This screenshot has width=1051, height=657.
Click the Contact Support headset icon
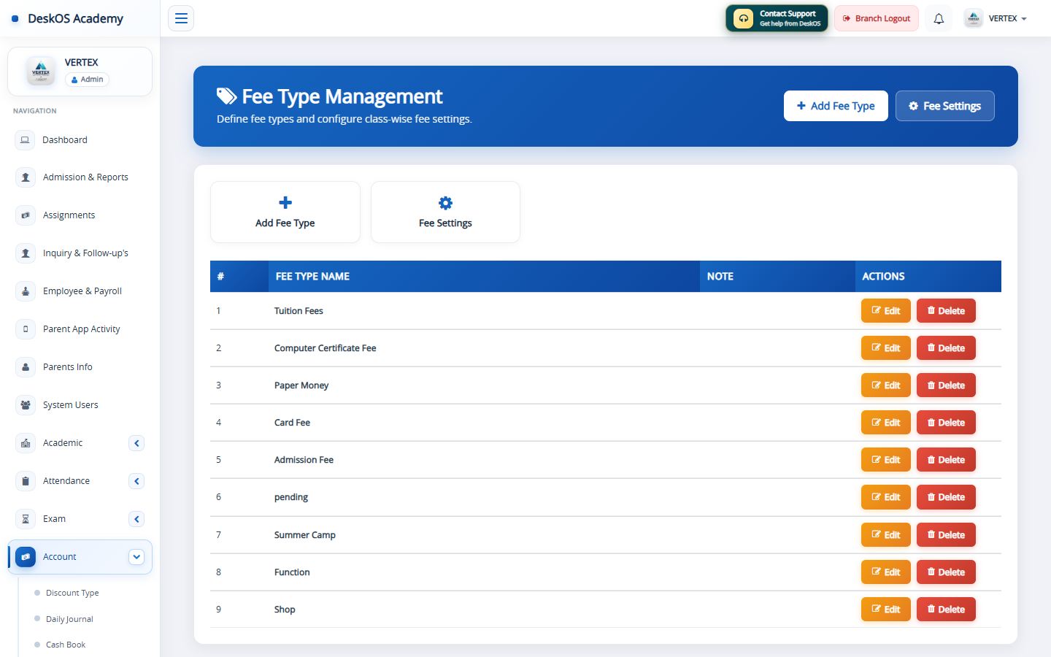pyautogui.click(x=743, y=18)
